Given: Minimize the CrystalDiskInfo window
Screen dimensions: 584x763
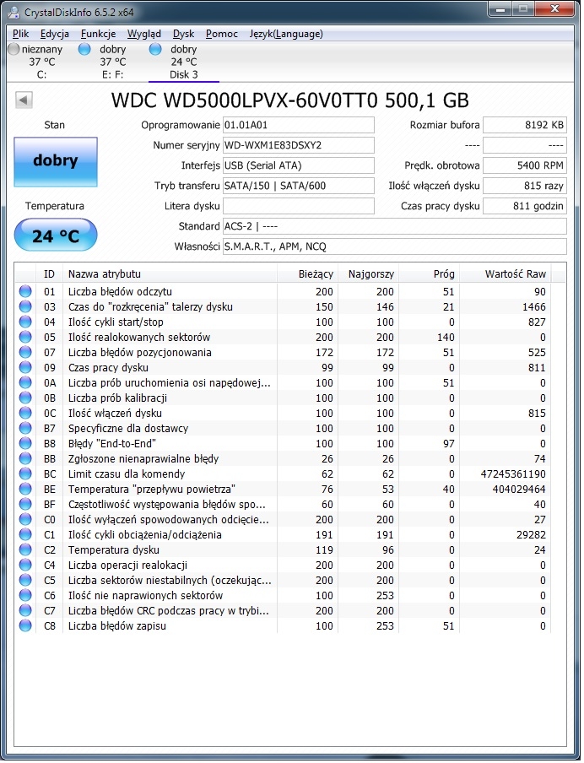Looking at the screenshot, I should click(x=501, y=10).
